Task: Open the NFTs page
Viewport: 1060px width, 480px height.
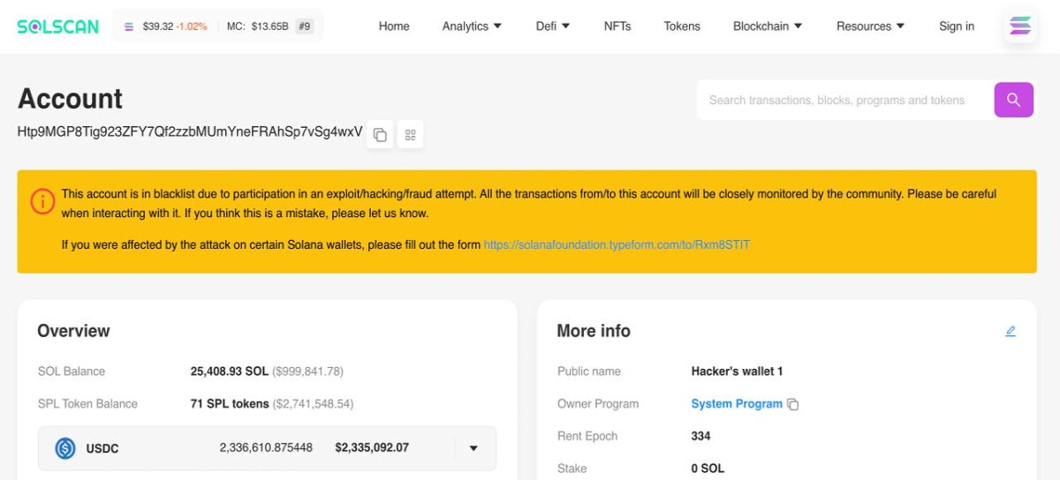Action: [617, 26]
